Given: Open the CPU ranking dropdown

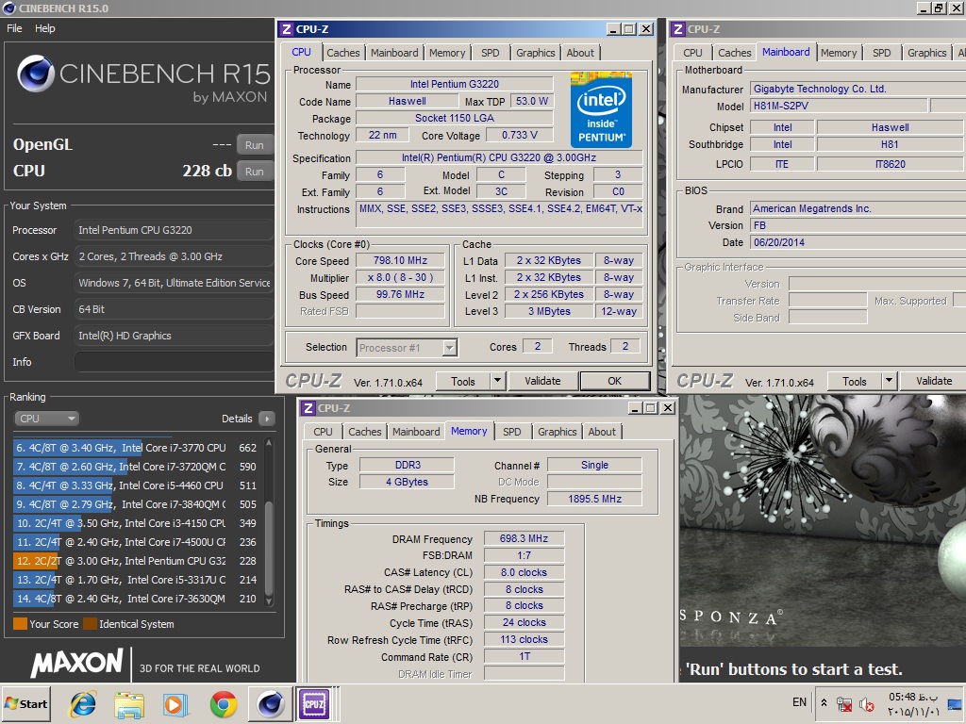Looking at the screenshot, I should (x=46, y=419).
